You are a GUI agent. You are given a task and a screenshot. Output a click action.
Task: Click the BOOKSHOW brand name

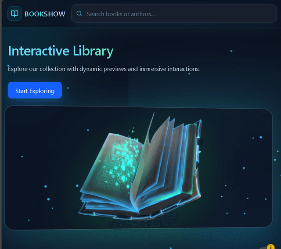click(x=45, y=14)
